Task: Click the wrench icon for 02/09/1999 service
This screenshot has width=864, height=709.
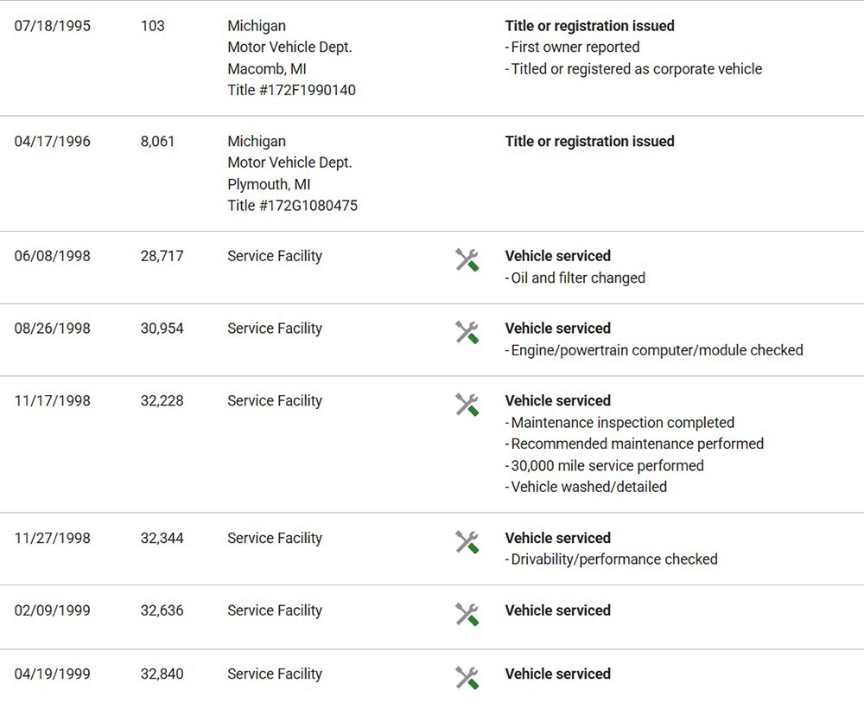Action: point(467,615)
